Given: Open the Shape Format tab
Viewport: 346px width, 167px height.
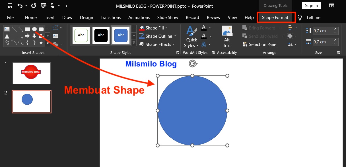Looking at the screenshot, I should [275, 18].
